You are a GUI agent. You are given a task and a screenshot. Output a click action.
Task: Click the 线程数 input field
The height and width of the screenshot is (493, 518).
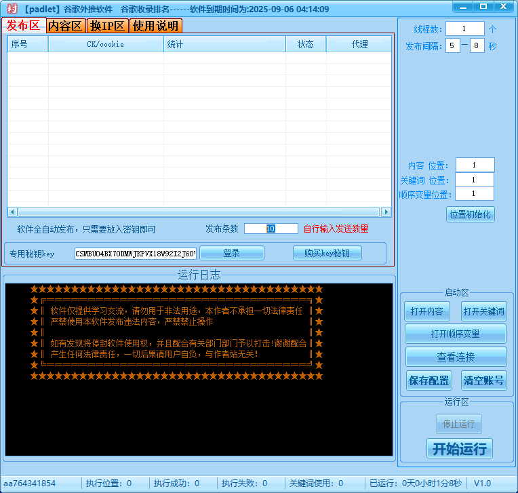465,28
